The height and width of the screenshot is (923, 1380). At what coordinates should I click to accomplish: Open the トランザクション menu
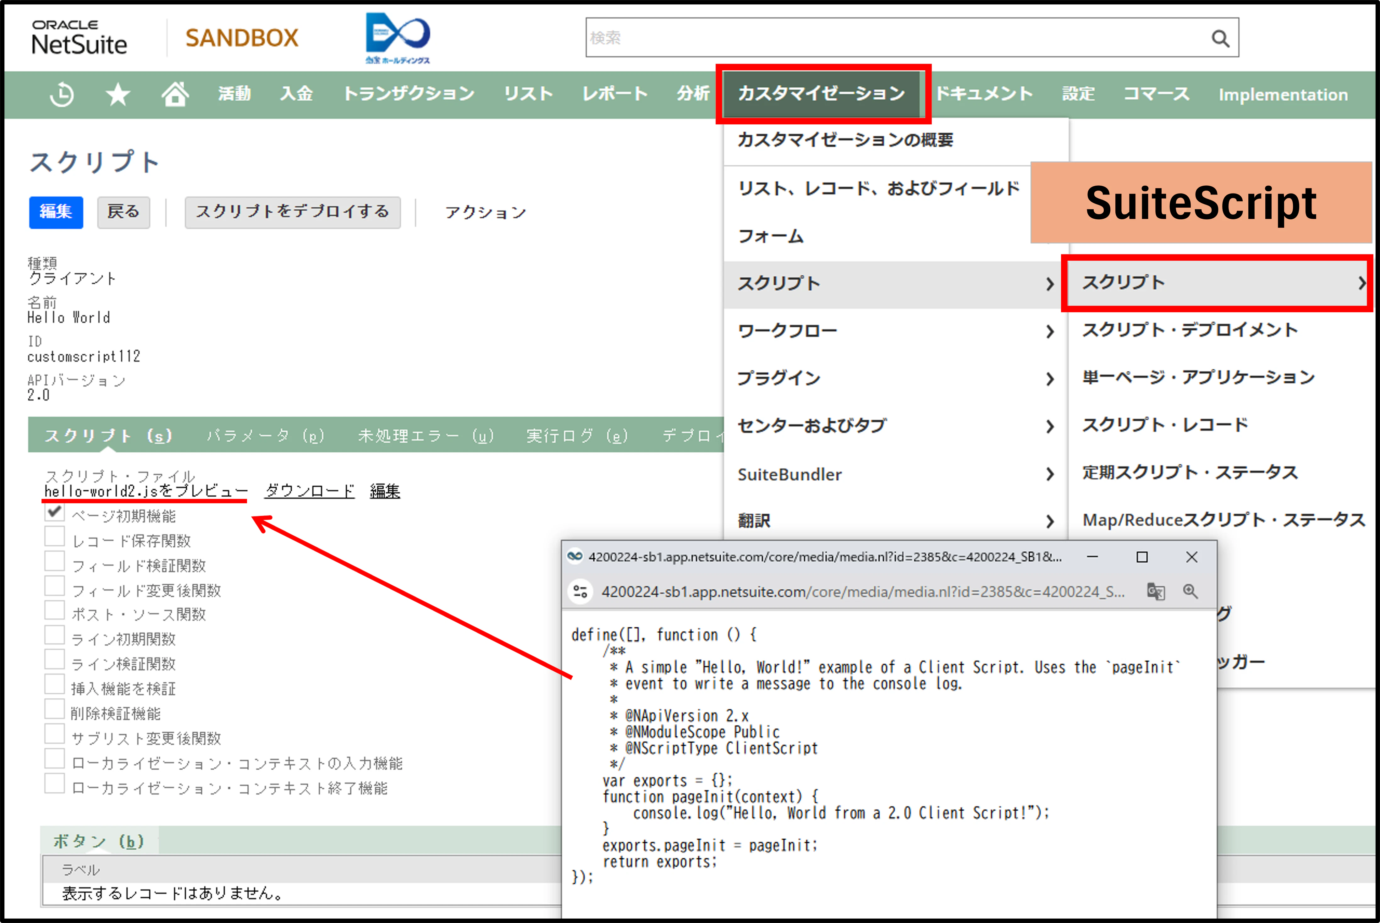click(x=409, y=94)
